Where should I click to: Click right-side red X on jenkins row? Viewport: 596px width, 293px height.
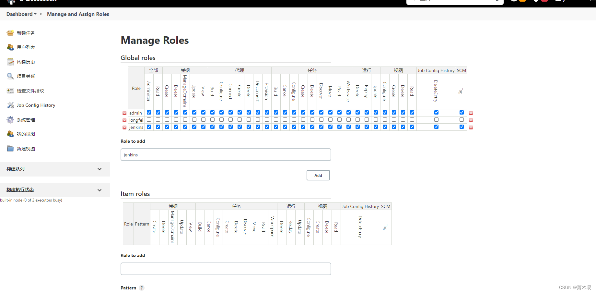click(471, 128)
